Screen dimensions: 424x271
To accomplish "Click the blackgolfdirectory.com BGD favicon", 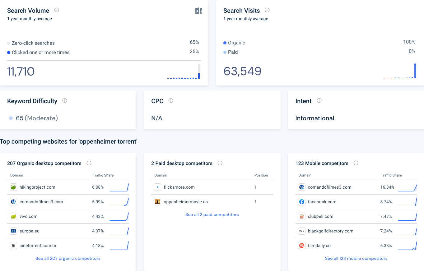I will coord(301,231).
